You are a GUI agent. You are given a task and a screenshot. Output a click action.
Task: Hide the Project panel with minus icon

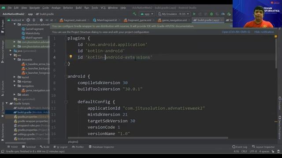(47, 20)
